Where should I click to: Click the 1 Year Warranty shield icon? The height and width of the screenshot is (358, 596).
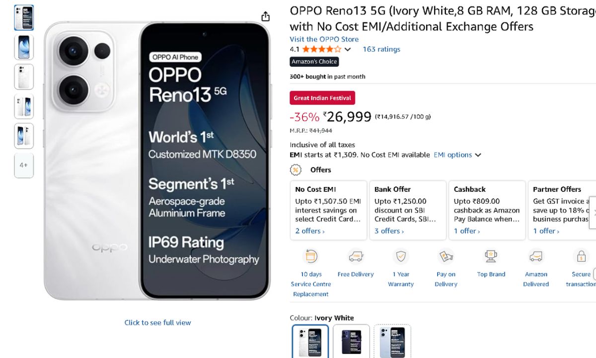click(x=401, y=257)
